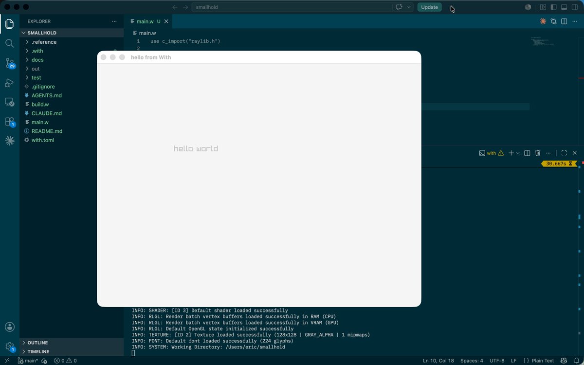Toggle the primary side bar visibility

coord(554,7)
